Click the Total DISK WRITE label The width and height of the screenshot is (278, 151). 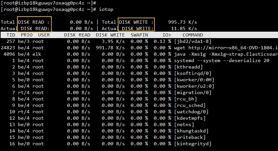click(x=136, y=22)
